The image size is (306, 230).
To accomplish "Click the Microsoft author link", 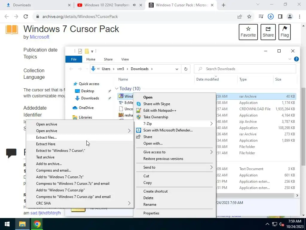I will click(x=39, y=37).
